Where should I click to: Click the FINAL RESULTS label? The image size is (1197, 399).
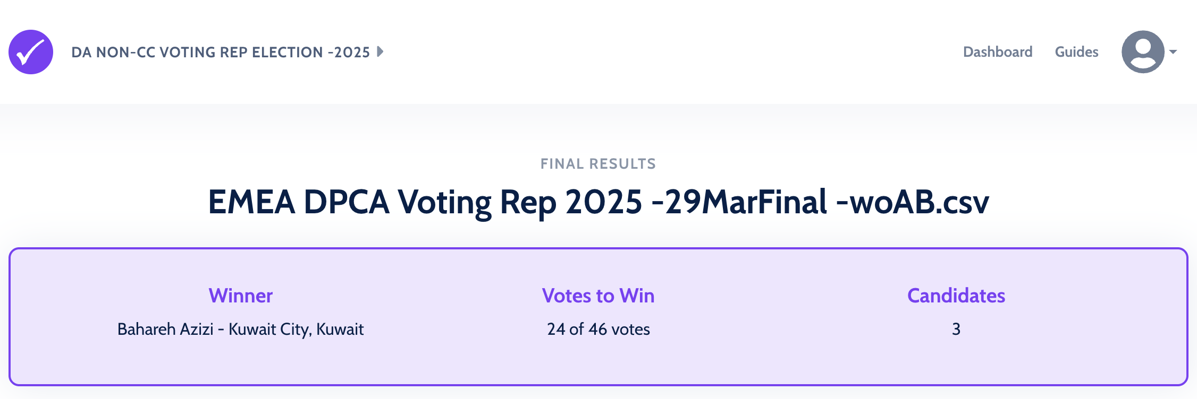598,164
